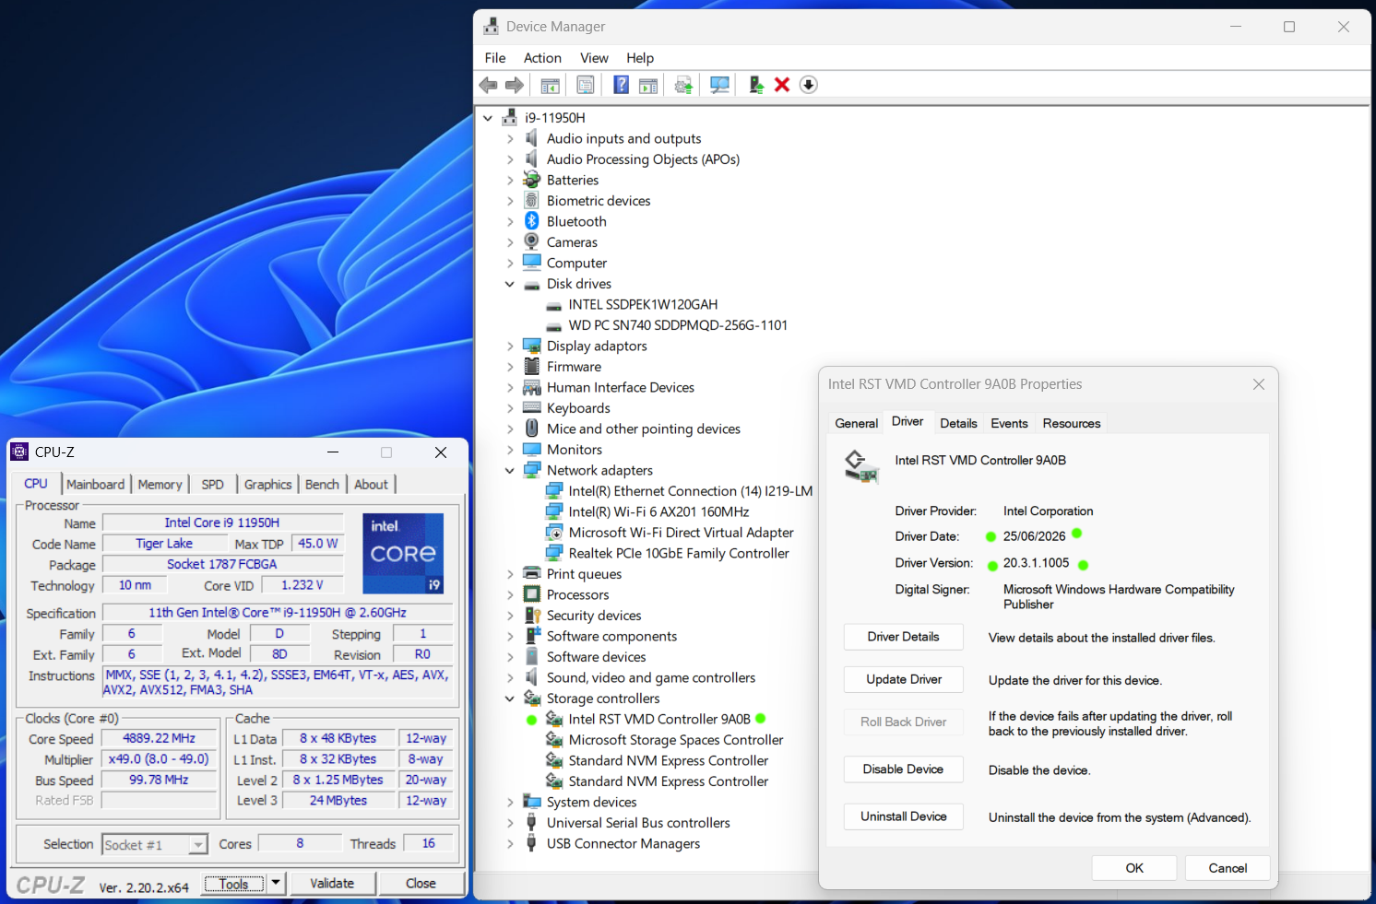Click the Cameras category icon
This screenshot has height=904, width=1376.
pos(532,241)
